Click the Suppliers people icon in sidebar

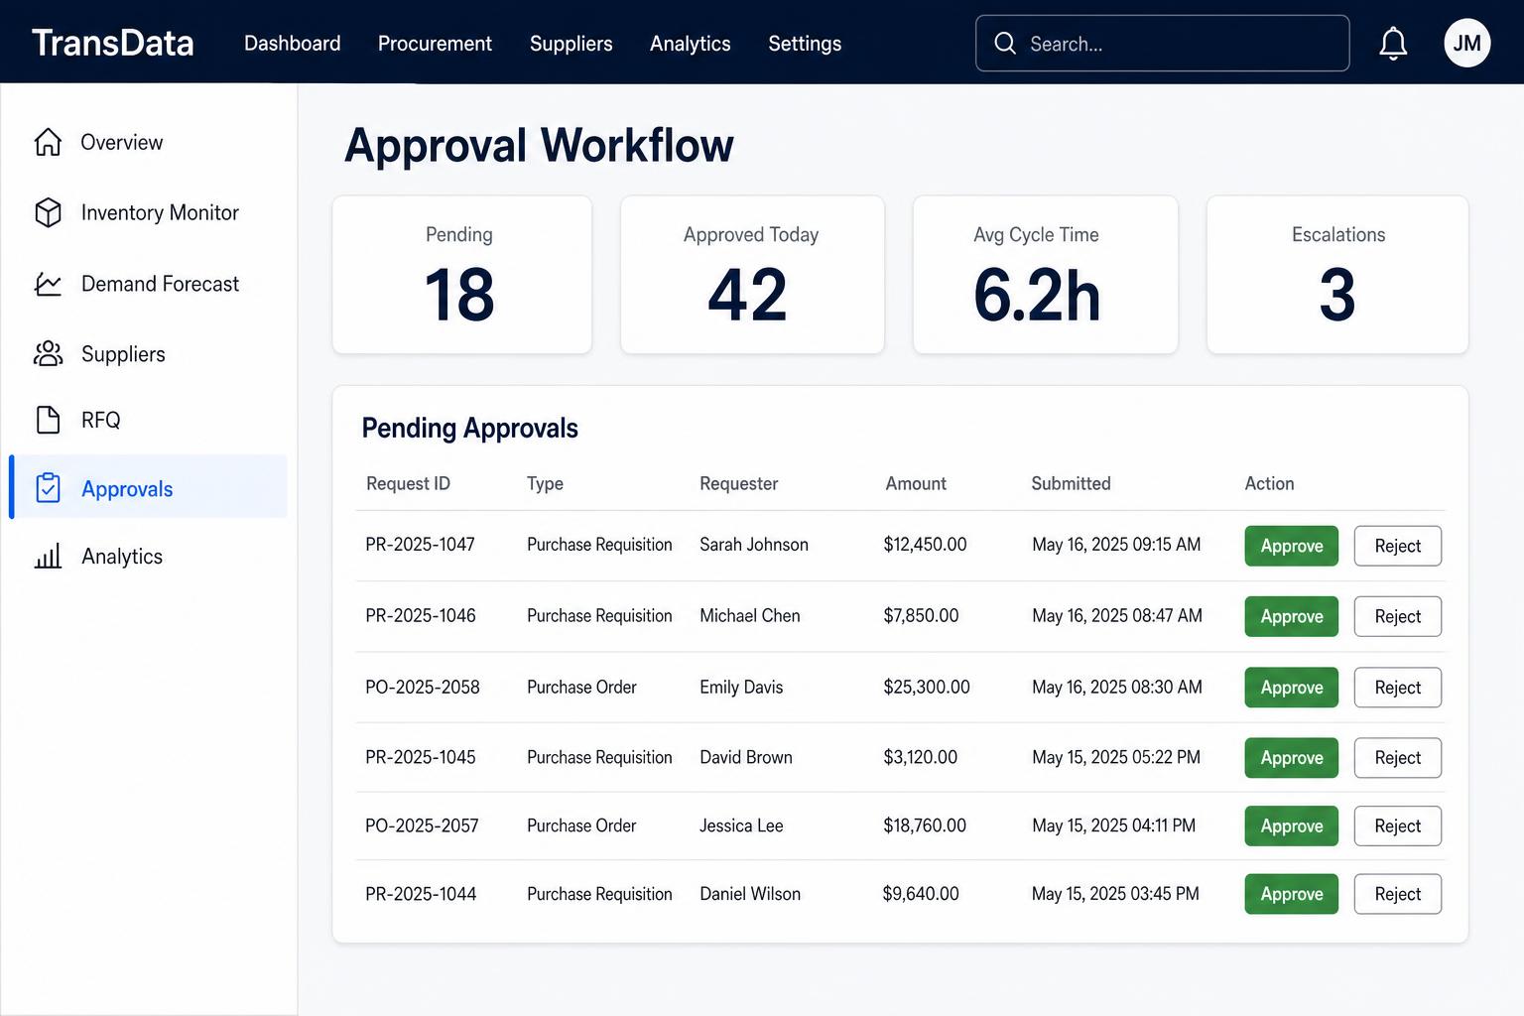tap(48, 354)
